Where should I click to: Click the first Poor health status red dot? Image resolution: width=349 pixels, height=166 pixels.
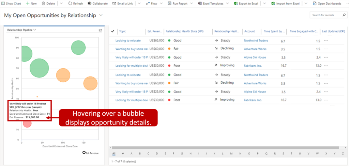click(169, 66)
